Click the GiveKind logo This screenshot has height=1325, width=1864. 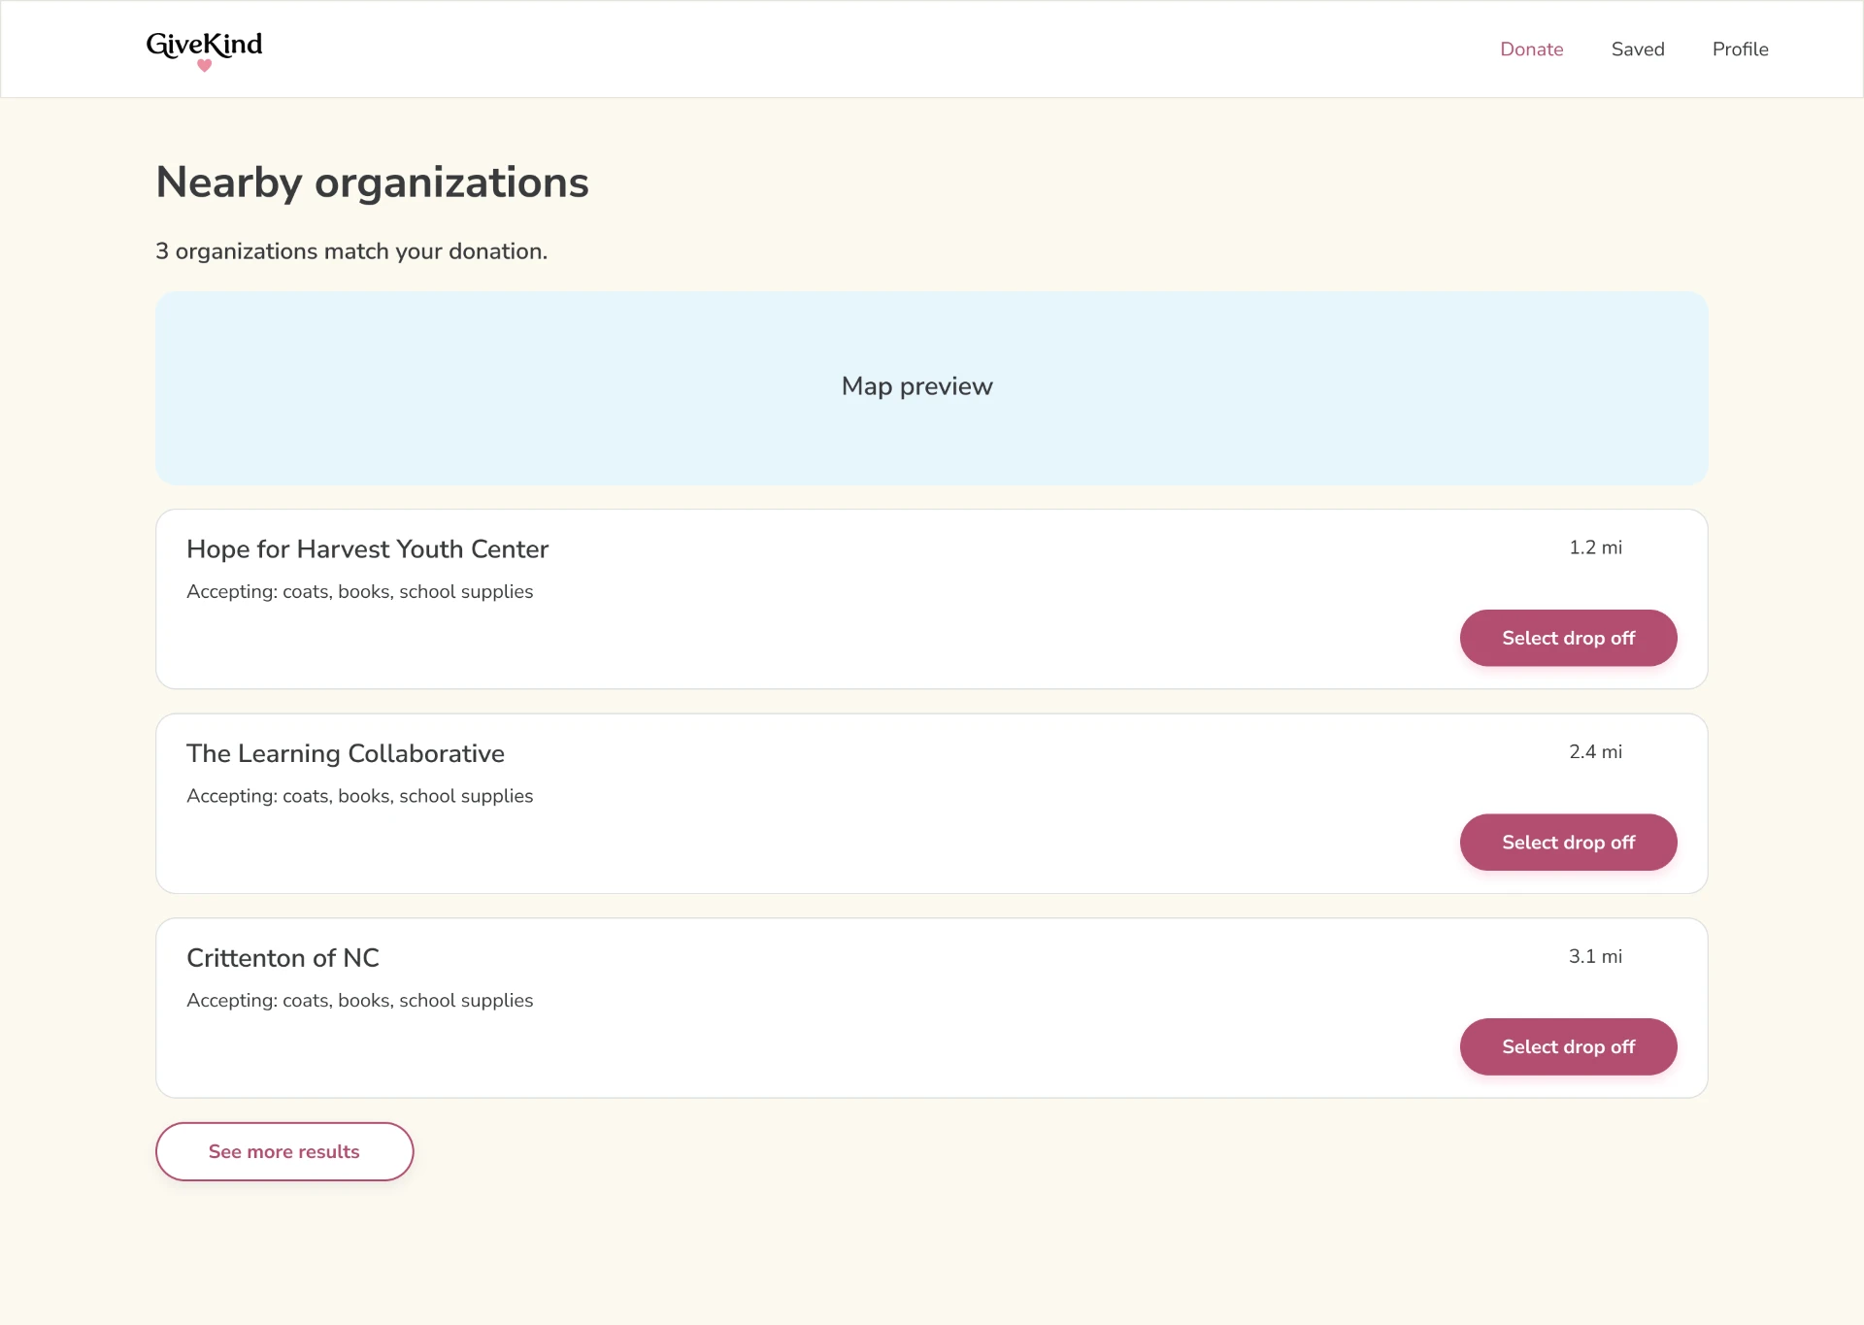click(x=204, y=50)
